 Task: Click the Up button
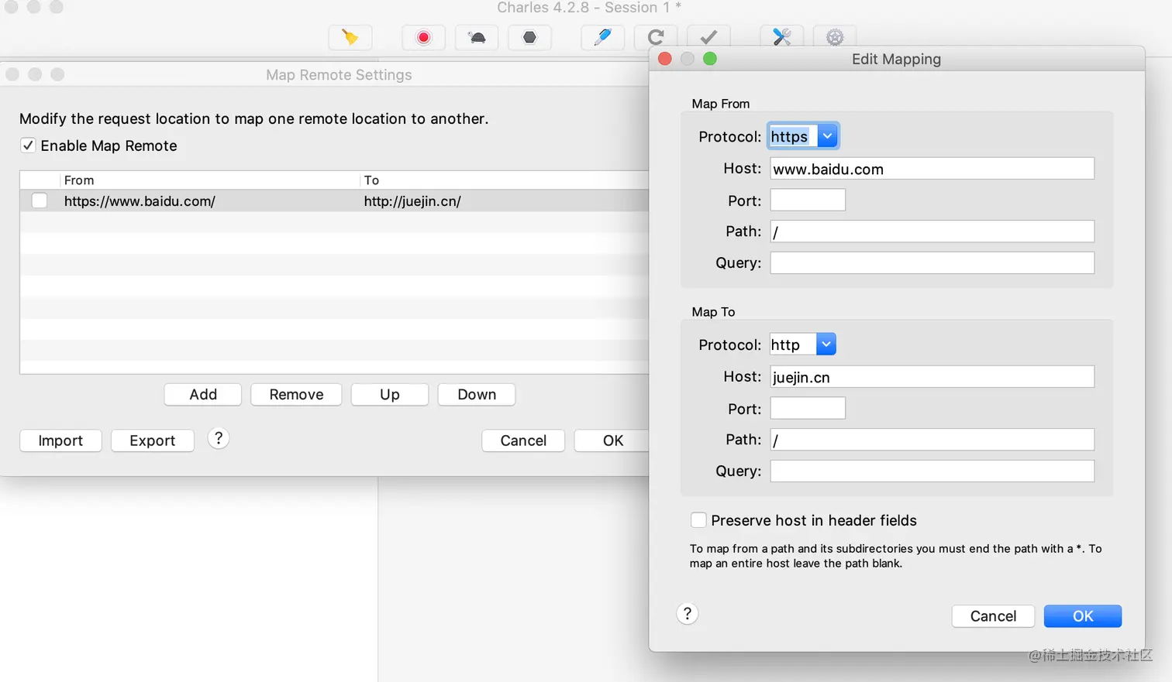(390, 394)
